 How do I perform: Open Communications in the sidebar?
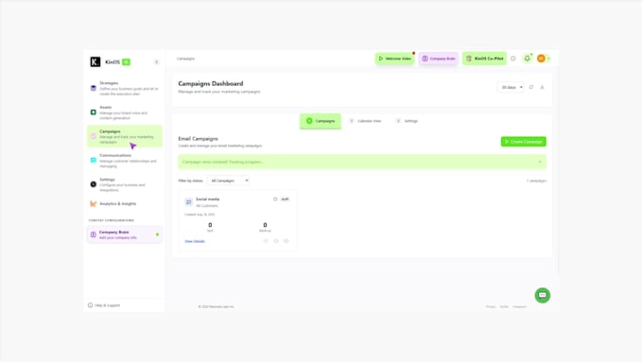coord(124,161)
